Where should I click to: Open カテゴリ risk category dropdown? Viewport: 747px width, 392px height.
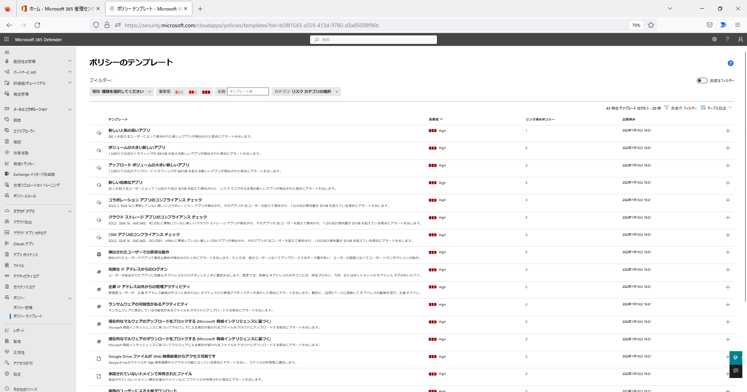306,92
